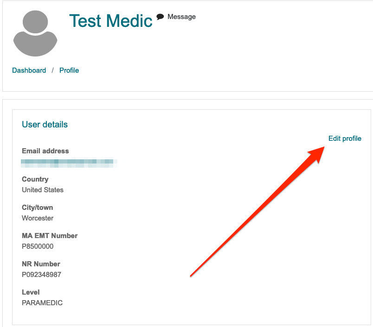Select the P8500000 EMT number value
Viewport: 373px width, 327px height.
coord(38,246)
